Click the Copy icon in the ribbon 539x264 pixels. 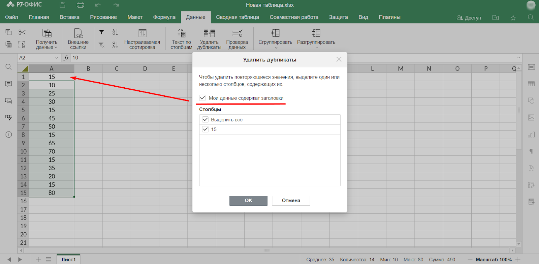pos(9,32)
